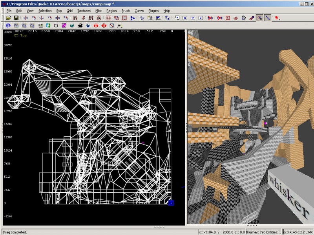
Task: Save the map with the floppy disk icon
Action: tap(16, 18)
